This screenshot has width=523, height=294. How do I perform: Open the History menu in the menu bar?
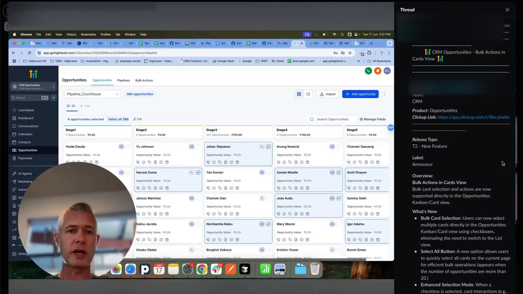[71, 35]
